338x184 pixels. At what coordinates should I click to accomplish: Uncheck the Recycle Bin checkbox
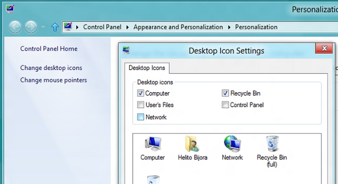(x=225, y=93)
